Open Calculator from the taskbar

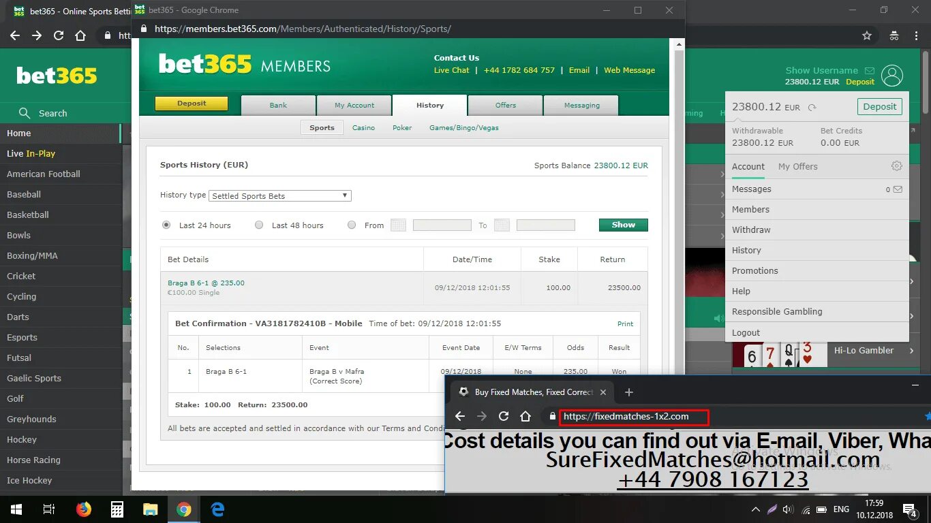click(117, 509)
